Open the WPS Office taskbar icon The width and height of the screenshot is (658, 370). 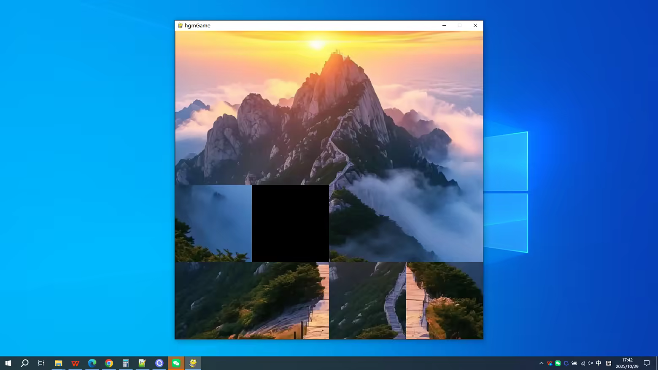(75, 363)
